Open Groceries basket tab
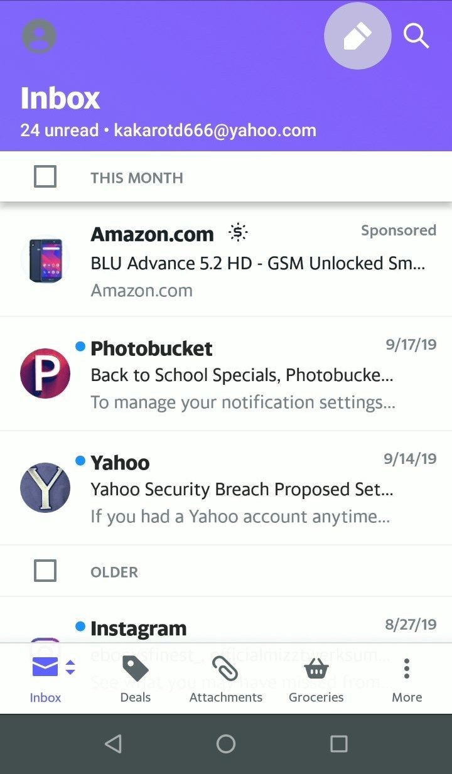452x774 pixels. point(316,669)
